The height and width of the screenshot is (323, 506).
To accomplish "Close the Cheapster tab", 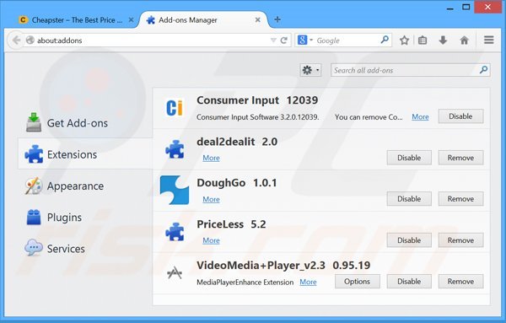I will tap(131, 20).
